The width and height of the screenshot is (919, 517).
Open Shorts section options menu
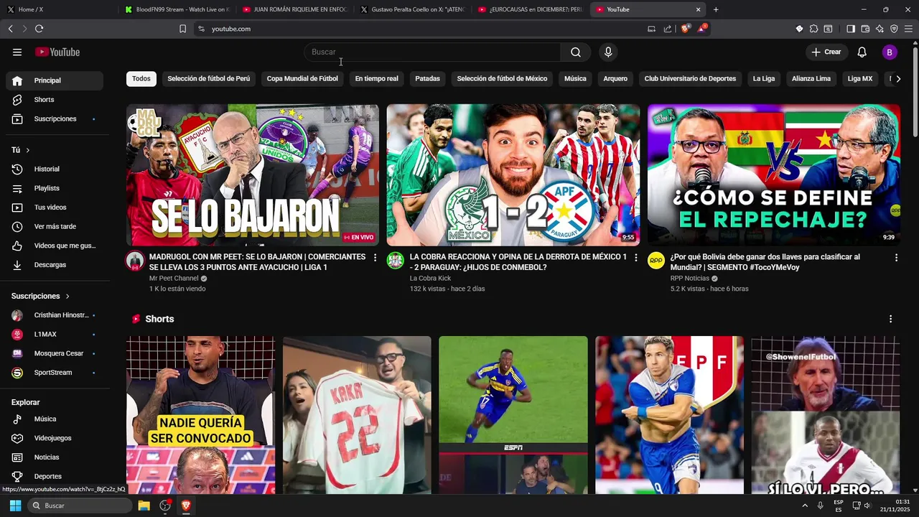(890, 319)
